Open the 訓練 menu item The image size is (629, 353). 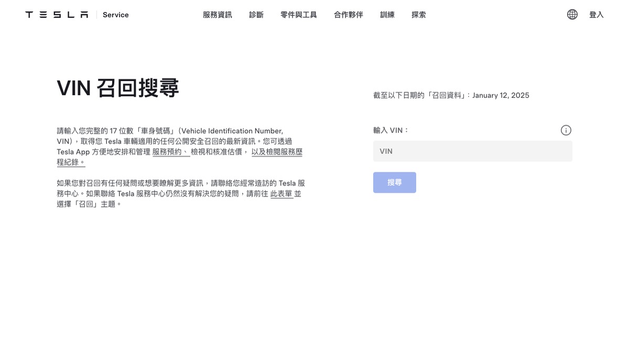(387, 15)
